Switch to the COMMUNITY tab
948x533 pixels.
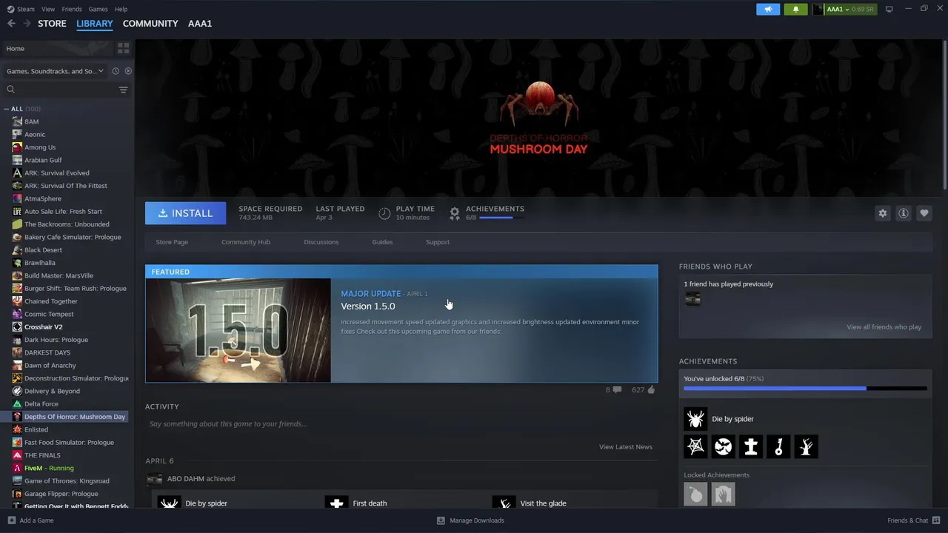click(150, 24)
